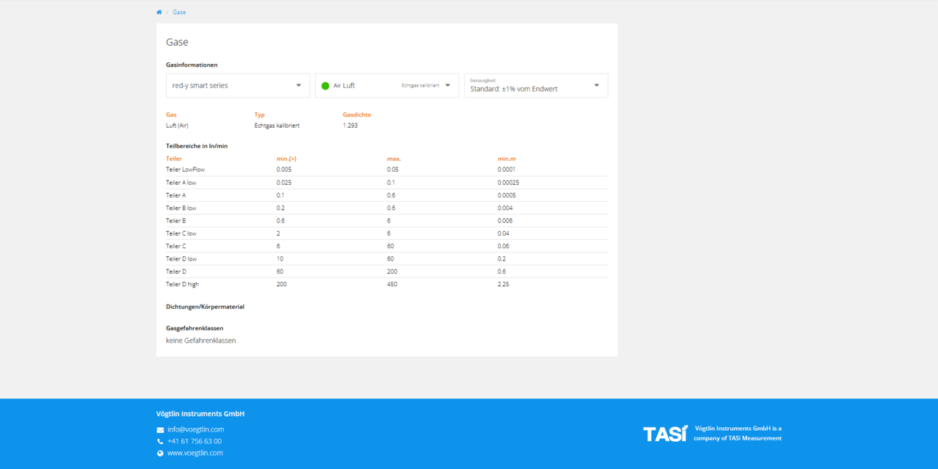Image resolution: width=938 pixels, height=469 pixels.
Task: Click the phone icon in the footer
Action: pos(160,441)
